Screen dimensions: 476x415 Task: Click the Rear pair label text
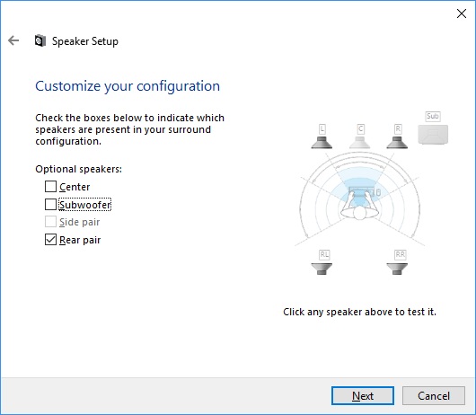click(80, 240)
